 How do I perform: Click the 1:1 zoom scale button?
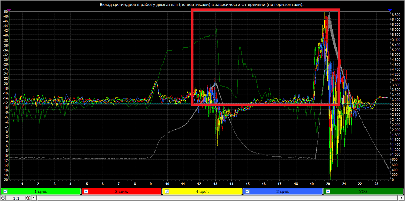16,198
